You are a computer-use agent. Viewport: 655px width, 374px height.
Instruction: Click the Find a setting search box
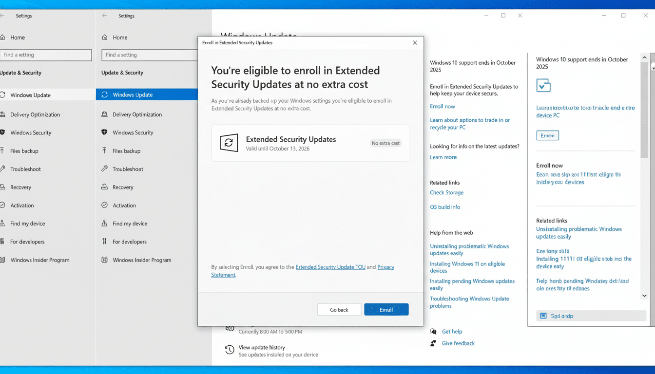click(x=150, y=55)
